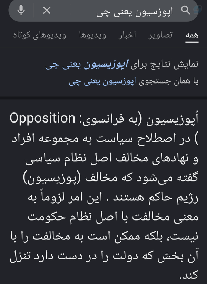This screenshot has height=284, width=207.
Task: Open the اخبار (News) tab
Action: 127,35
